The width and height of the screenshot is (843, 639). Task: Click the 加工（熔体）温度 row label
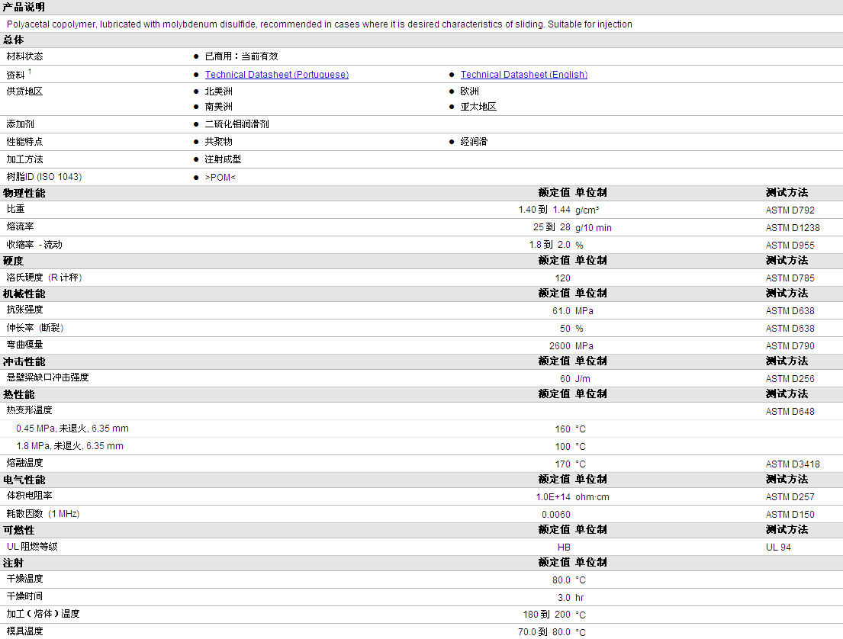point(43,614)
